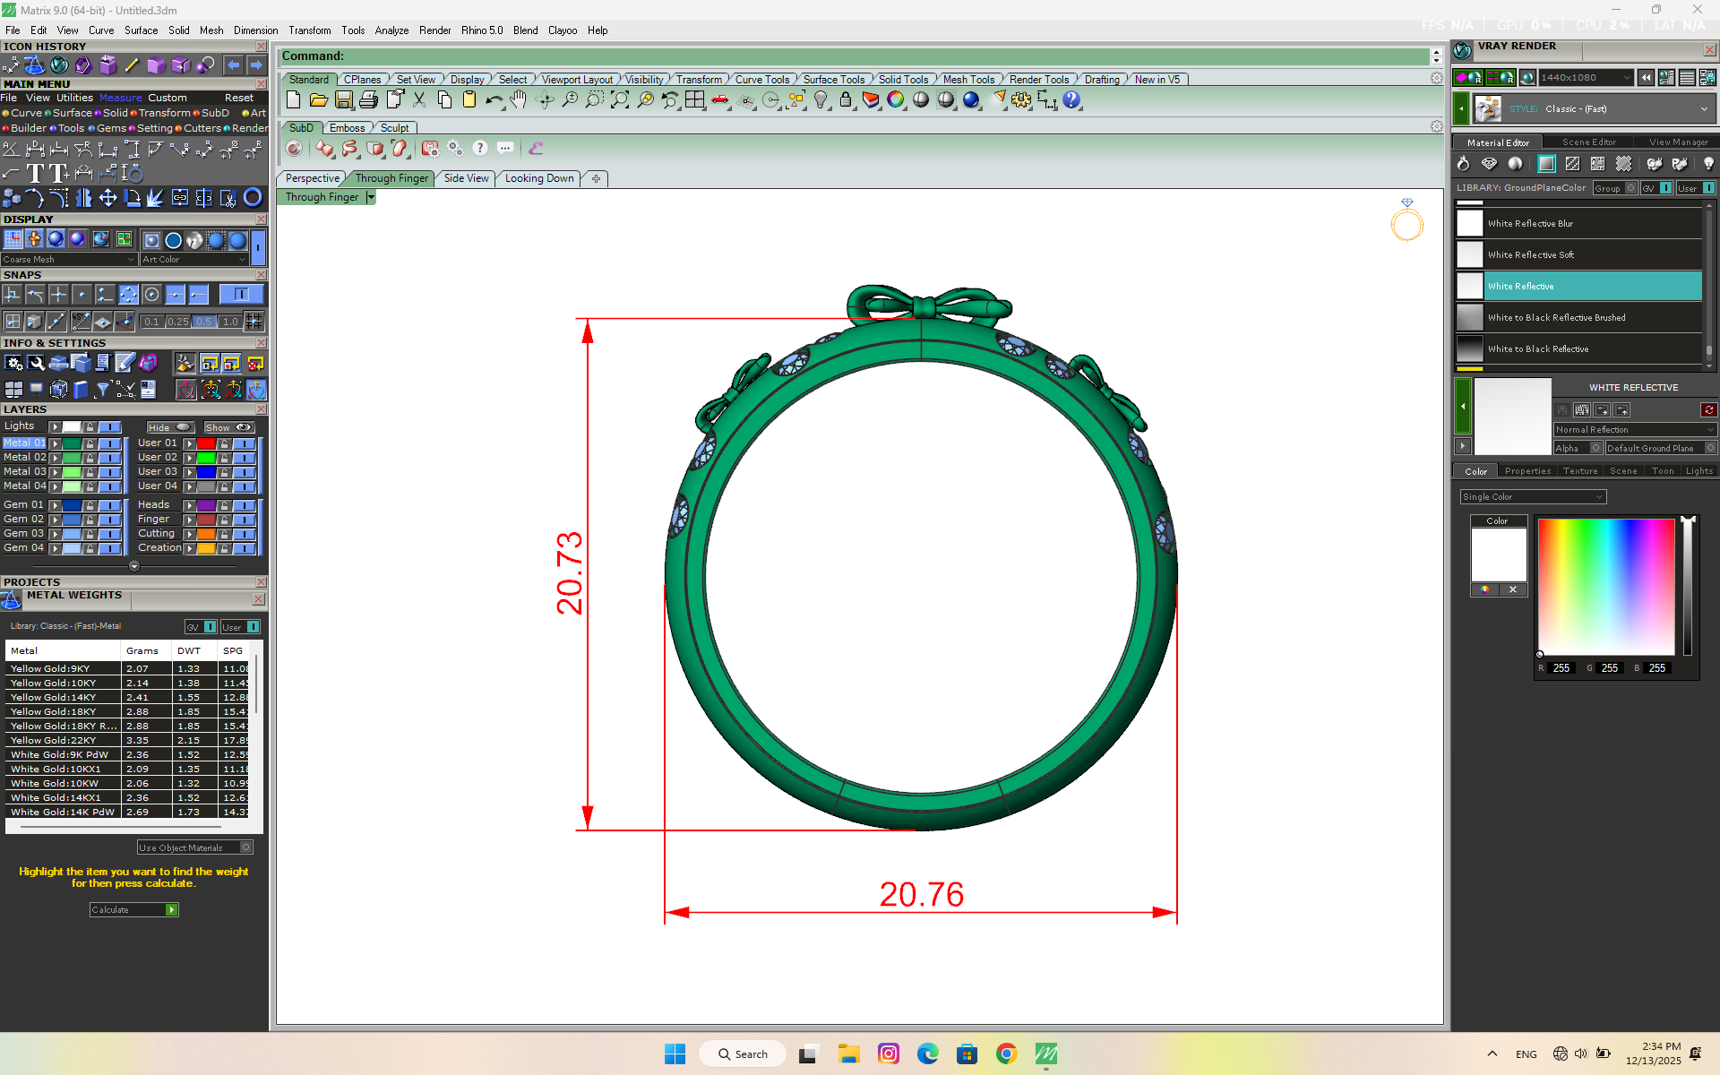The width and height of the screenshot is (1720, 1075).
Task: Open the Coarse Mesh dropdown
Action: pos(69,260)
